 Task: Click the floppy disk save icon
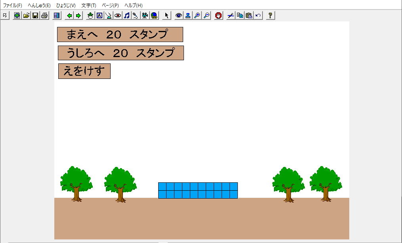coord(35,15)
